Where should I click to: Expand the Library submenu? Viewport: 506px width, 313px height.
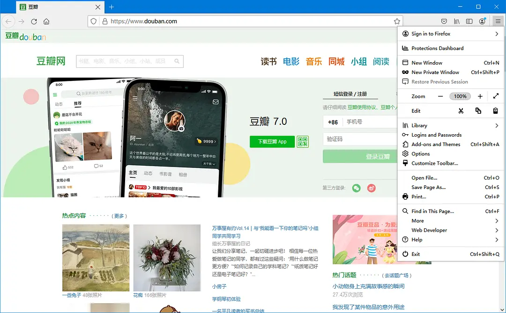450,125
